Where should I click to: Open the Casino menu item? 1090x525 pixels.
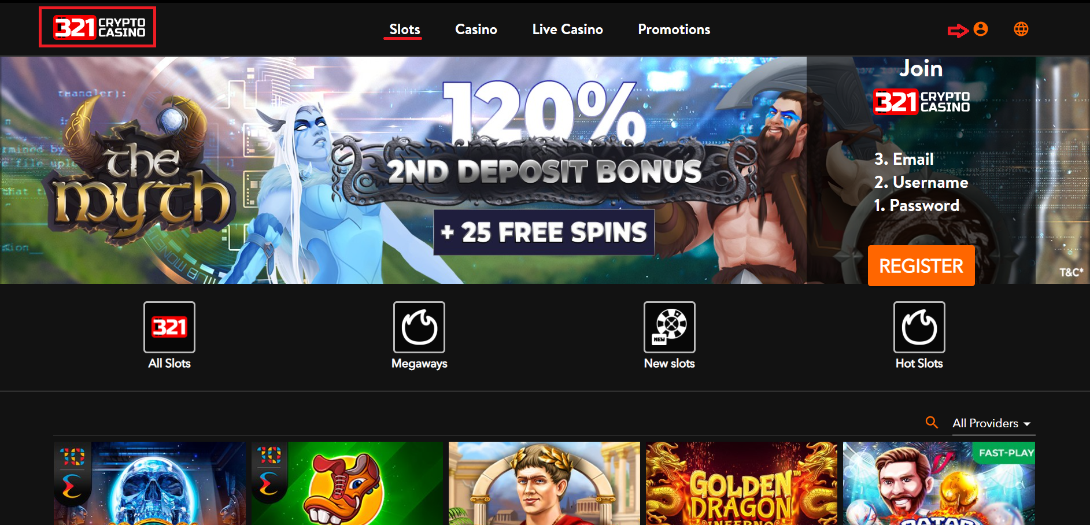coord(476,29)
